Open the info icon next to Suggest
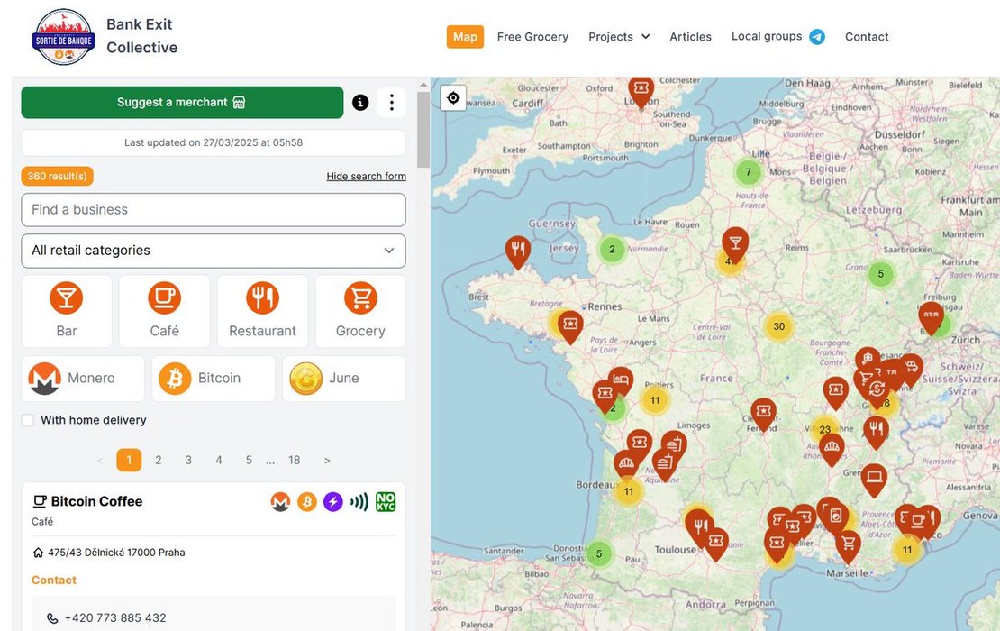The image size is (1000, 631). [360, 102]
